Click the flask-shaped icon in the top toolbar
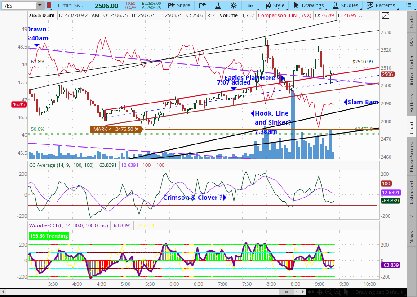 (x=218, y=5)
